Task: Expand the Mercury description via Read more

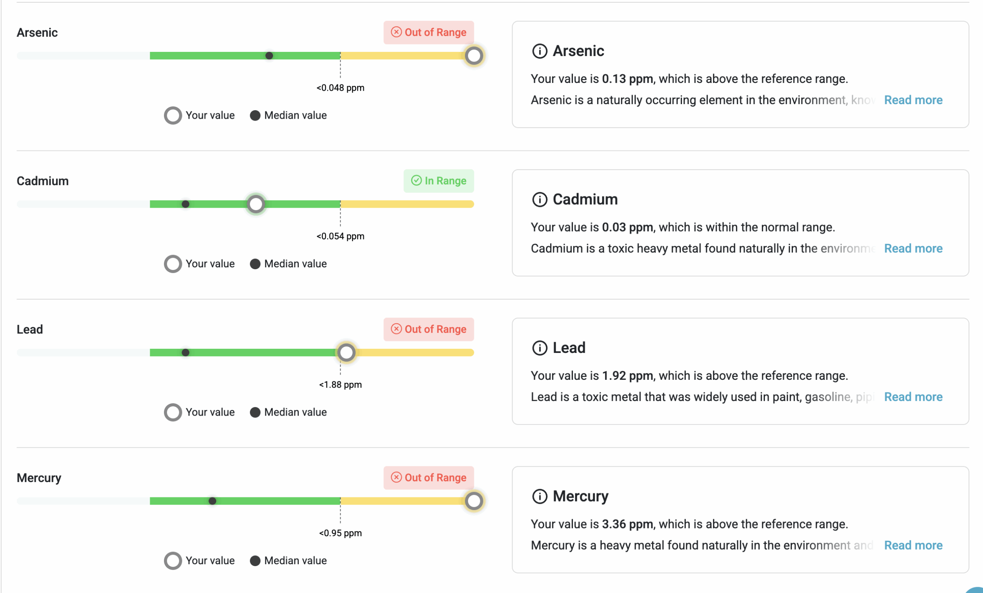Action: tap(913, 545)
